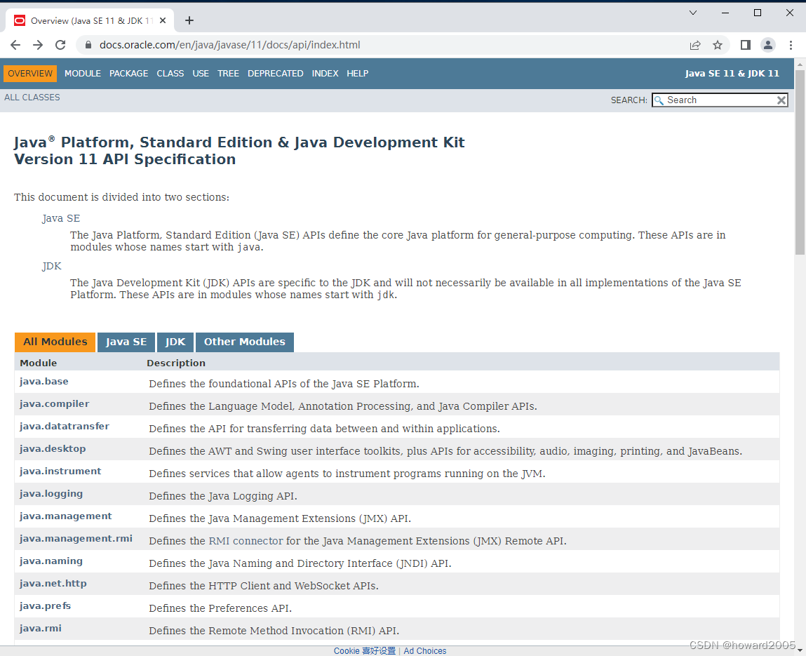
Task: Click 'Defines the Preferences API.' text
Action: pyautogui.click(x=220, y=608)
